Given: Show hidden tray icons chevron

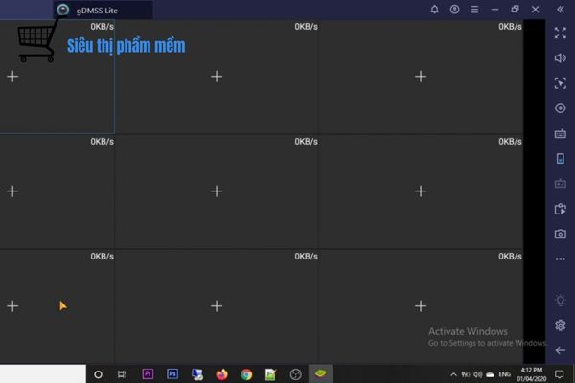Looking at the screenshot, I should [453, 374].
